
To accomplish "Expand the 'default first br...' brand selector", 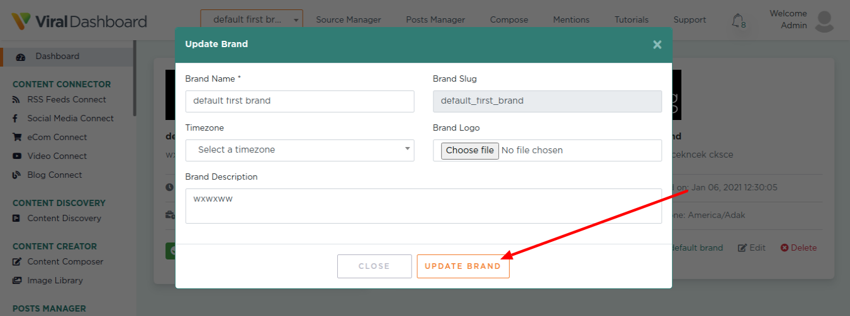I will tap(252, 19).
